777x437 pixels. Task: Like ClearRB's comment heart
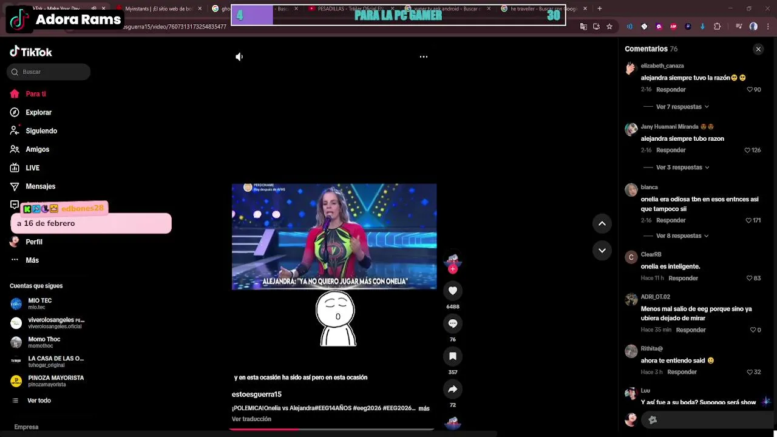(750, 278)
